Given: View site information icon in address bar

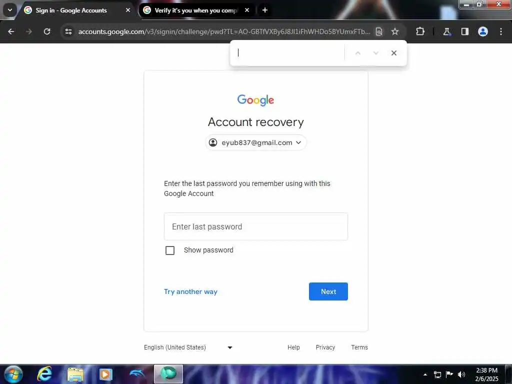Looking at the screenshot, I should tap(68, 31).
